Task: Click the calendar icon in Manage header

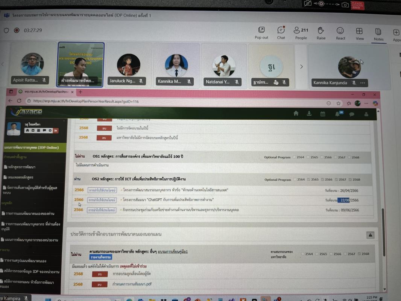Action: coord(323,114)
